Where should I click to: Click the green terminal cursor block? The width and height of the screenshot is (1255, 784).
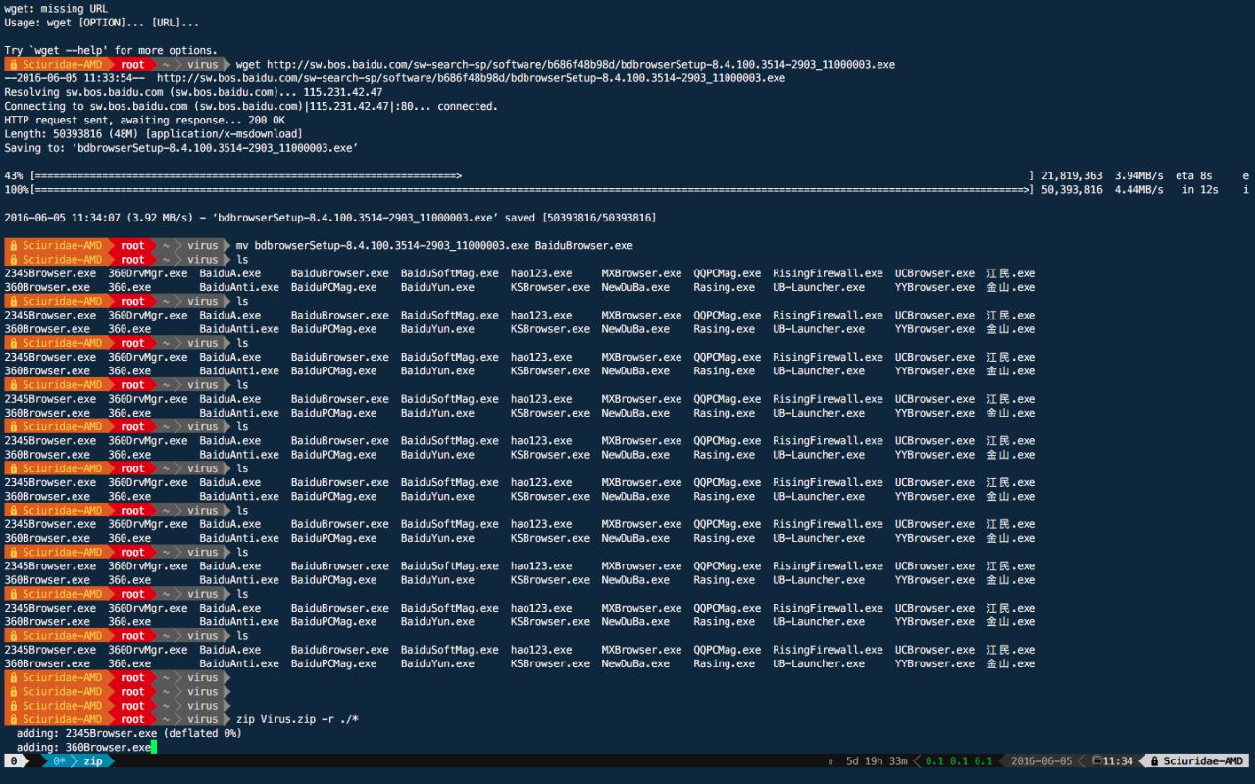pyautogui.click(x=154, y=748)
